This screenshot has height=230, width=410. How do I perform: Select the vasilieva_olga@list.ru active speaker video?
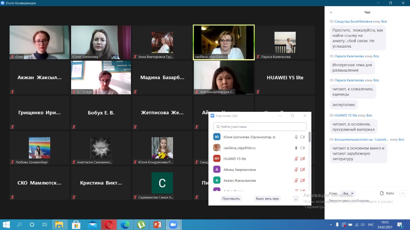[x=224, y=42]
